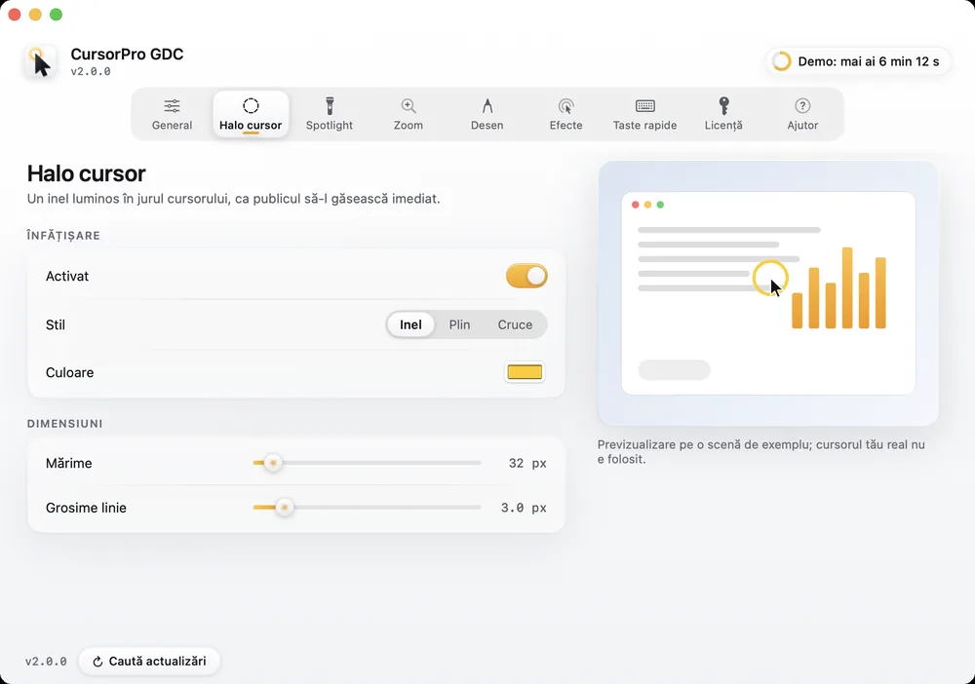Click the Stil row label
This screenshot has height=684, width=975.
click(x=56, y=324)
